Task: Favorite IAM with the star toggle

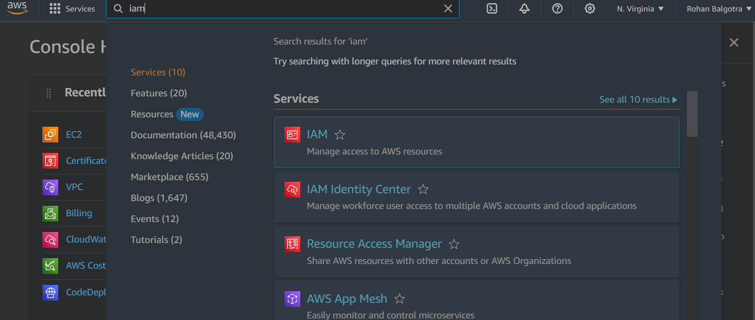Action: click(x=340, y=135)
